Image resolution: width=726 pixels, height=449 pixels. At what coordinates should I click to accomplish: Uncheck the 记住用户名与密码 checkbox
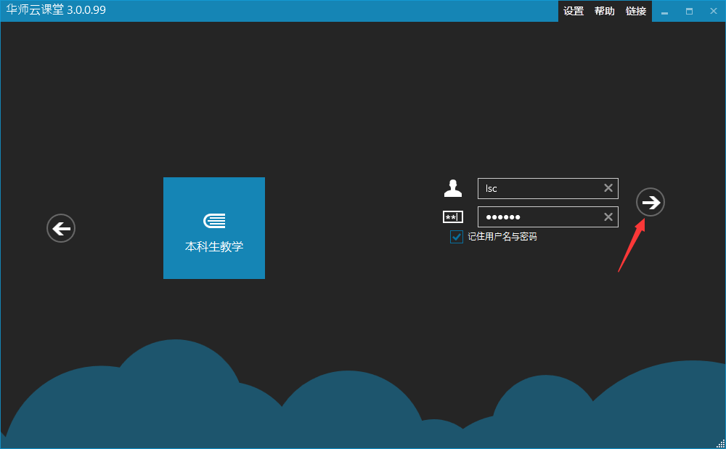pos(457,237)
